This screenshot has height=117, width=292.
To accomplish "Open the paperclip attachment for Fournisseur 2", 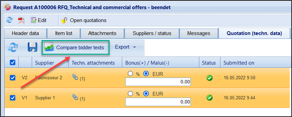I will [75, 78].
